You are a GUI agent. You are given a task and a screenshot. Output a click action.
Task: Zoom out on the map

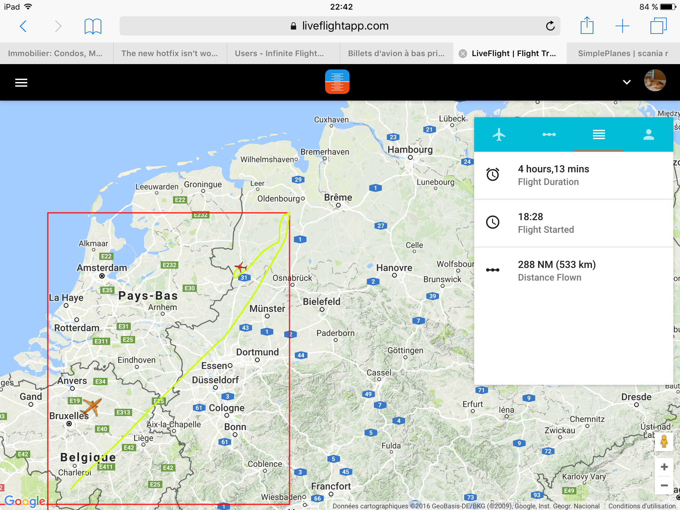click(x=664, y=485)
